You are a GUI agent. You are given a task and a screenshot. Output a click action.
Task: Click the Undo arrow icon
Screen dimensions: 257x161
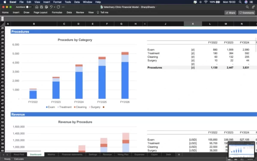pos(51,7)
